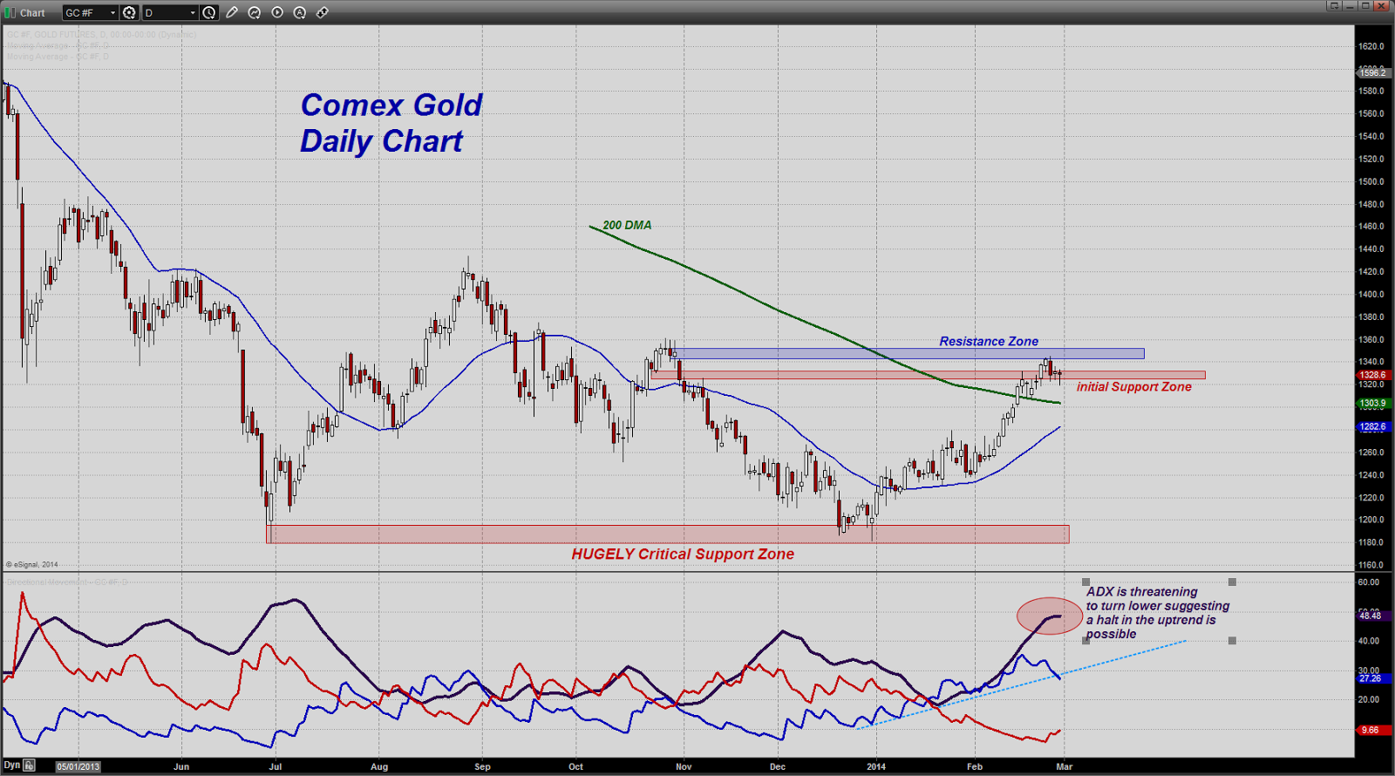Click the Dec label on time axis

point(778,767)
